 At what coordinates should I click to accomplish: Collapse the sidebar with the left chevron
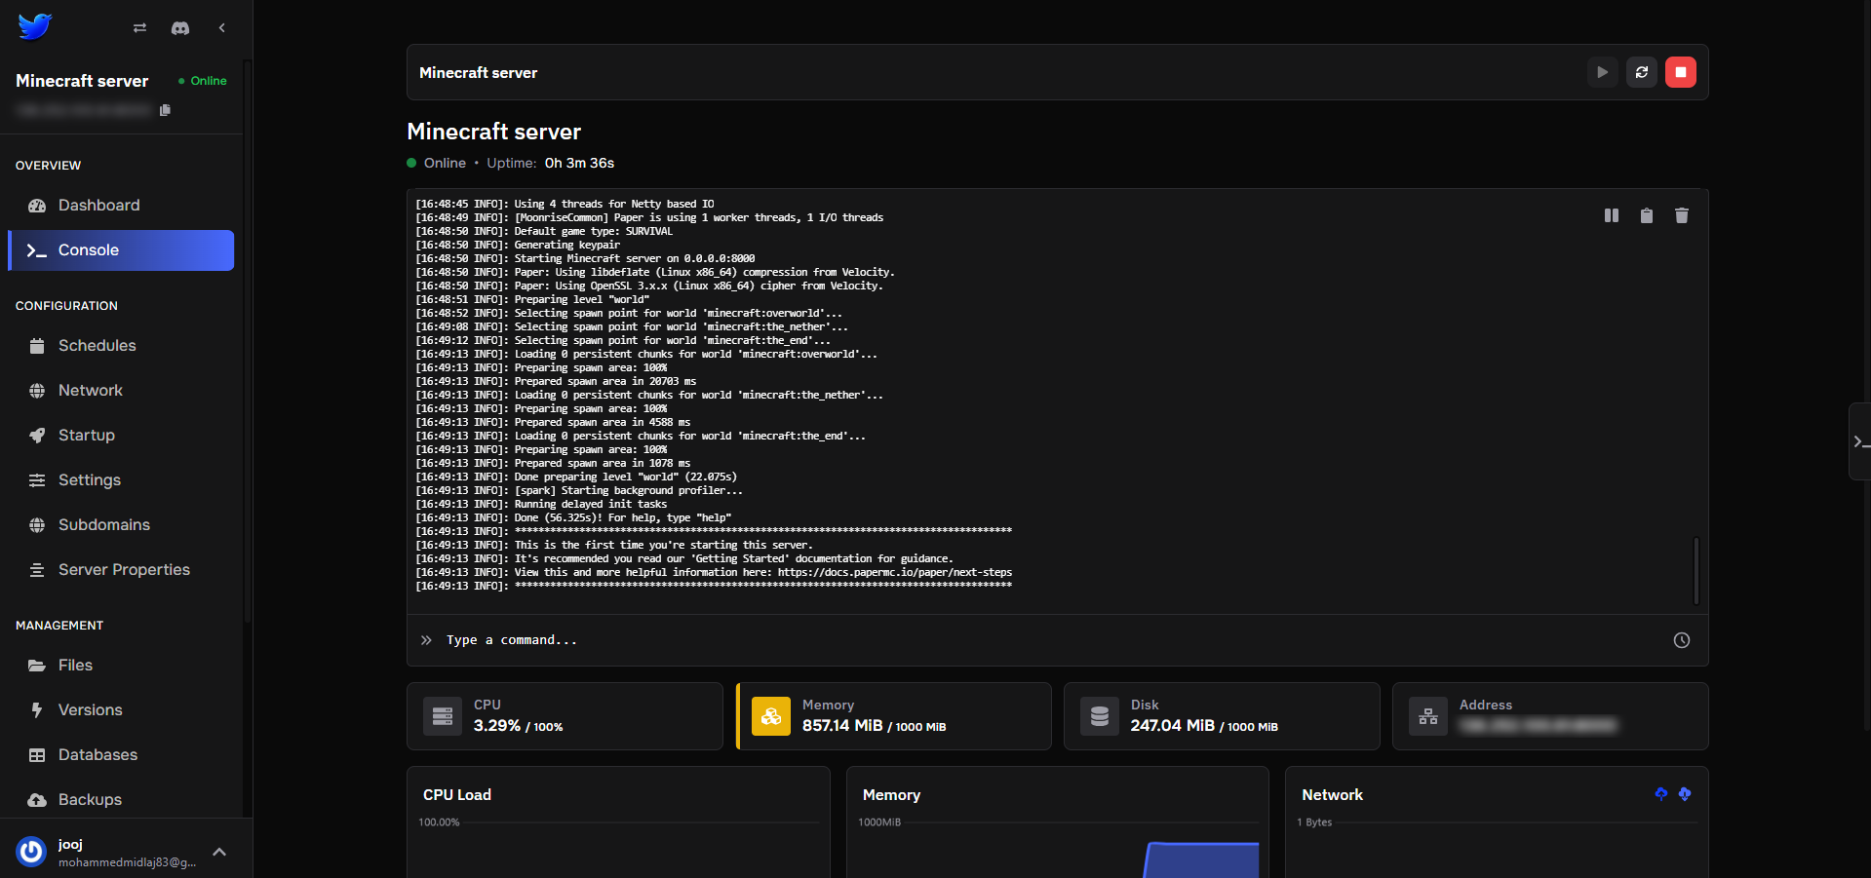[222, 28]
